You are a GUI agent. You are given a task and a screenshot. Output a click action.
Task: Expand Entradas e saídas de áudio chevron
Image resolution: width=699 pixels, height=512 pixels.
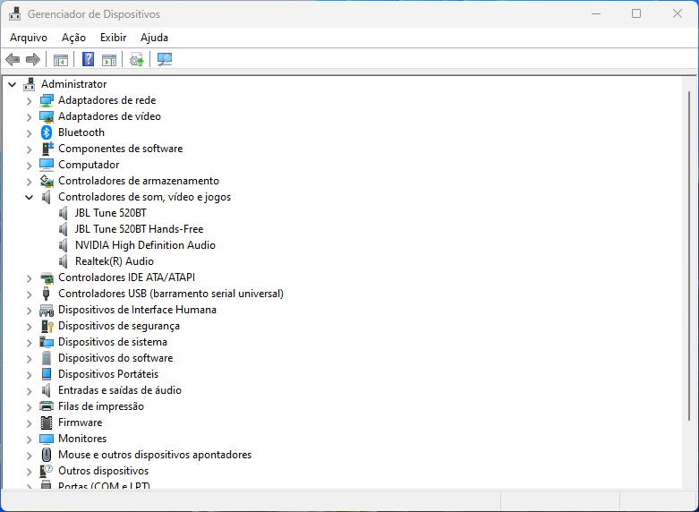click(29, 390)
